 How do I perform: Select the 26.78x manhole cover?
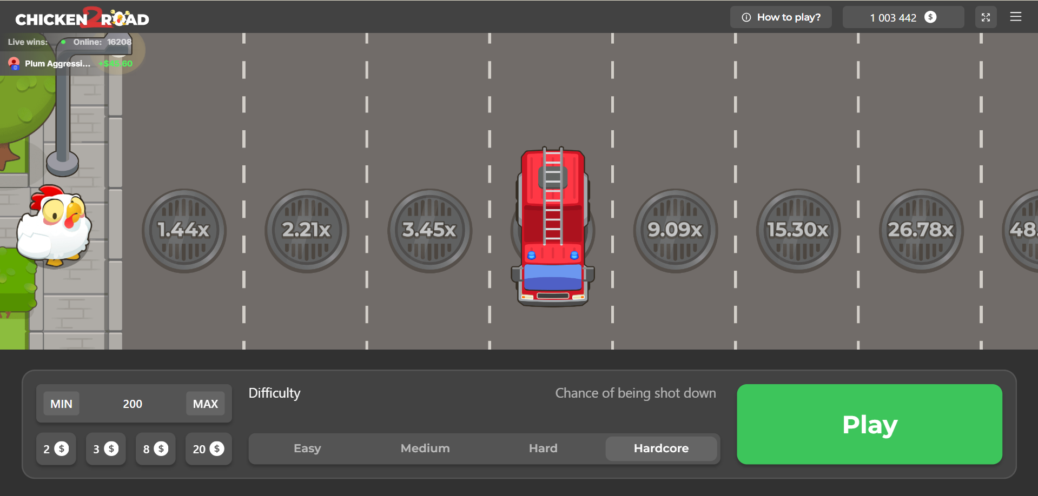coord(921,231)
